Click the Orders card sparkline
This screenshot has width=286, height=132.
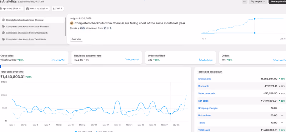280,60
